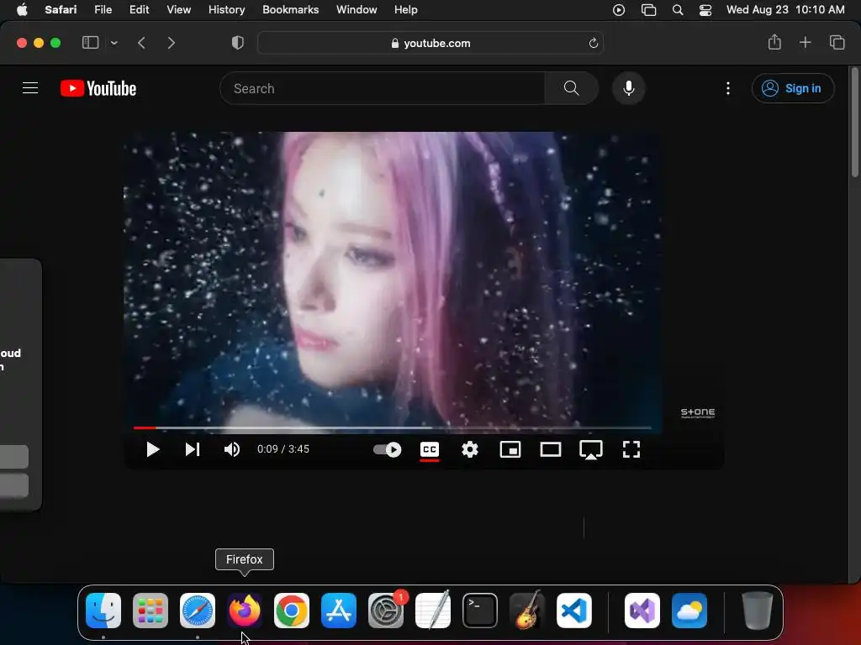The width and height of the screenshot is (861, 645).
Task: Open Terminal from the Dock
Action: click(x=480, y=611)
